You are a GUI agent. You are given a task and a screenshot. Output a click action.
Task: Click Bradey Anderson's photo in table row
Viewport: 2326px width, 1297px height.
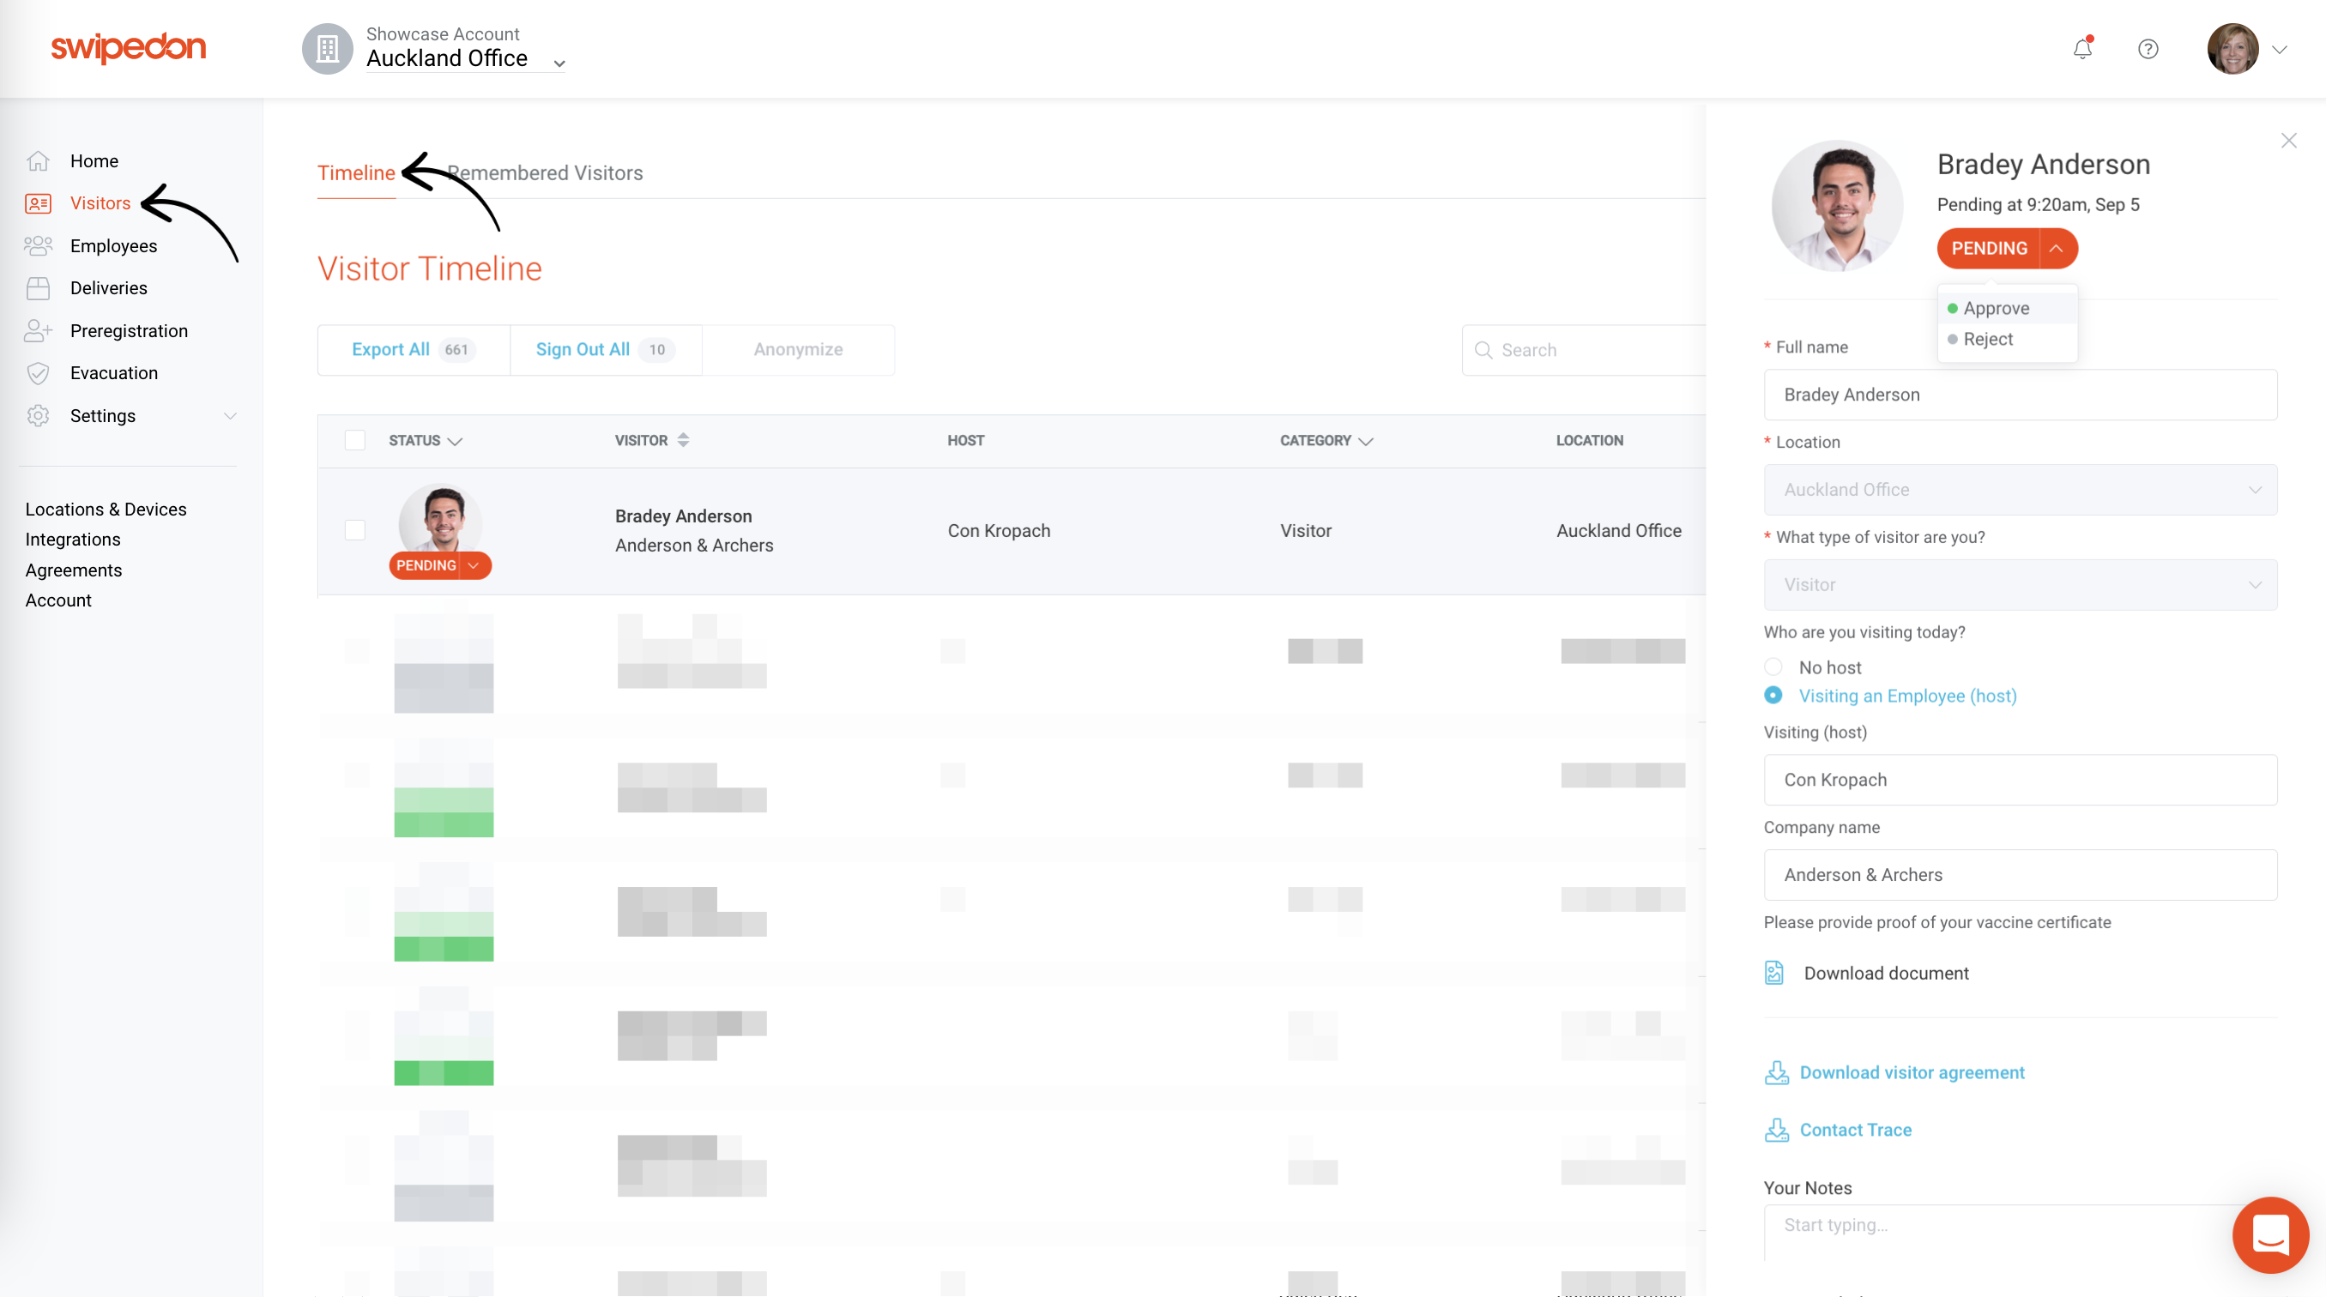point(441,519)
